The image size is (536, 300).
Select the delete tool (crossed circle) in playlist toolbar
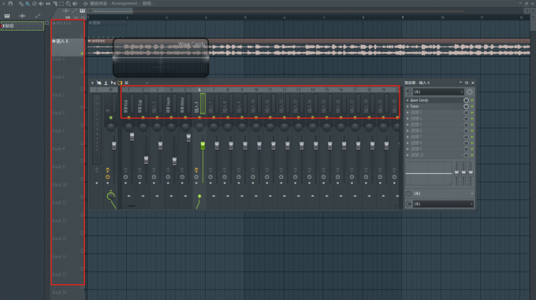[x=34, y=3]
